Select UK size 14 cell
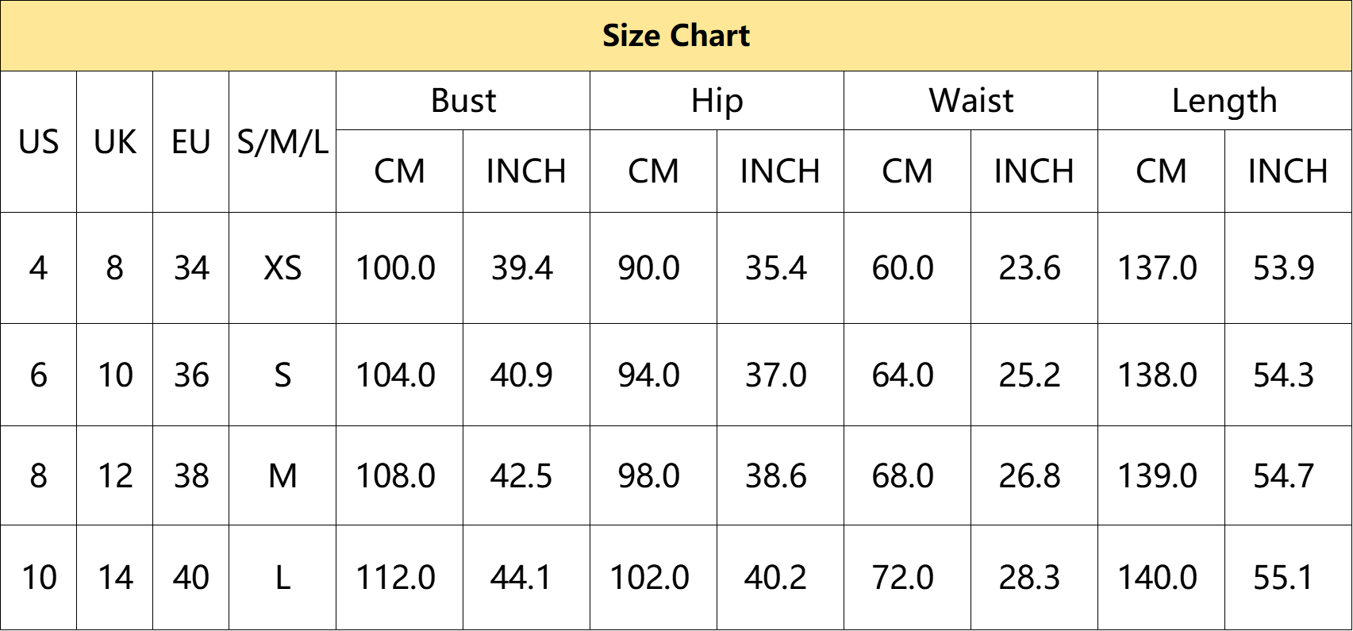Image resolution: width=1353 pixels, height=631 pixels. 114,578
